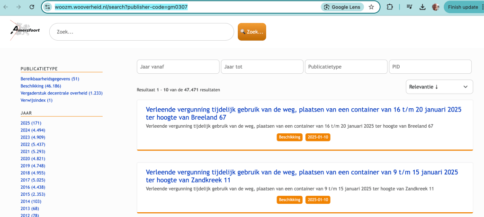Open the browser extensions puzzle icon
Screen dimensions: 484x217
390,7
